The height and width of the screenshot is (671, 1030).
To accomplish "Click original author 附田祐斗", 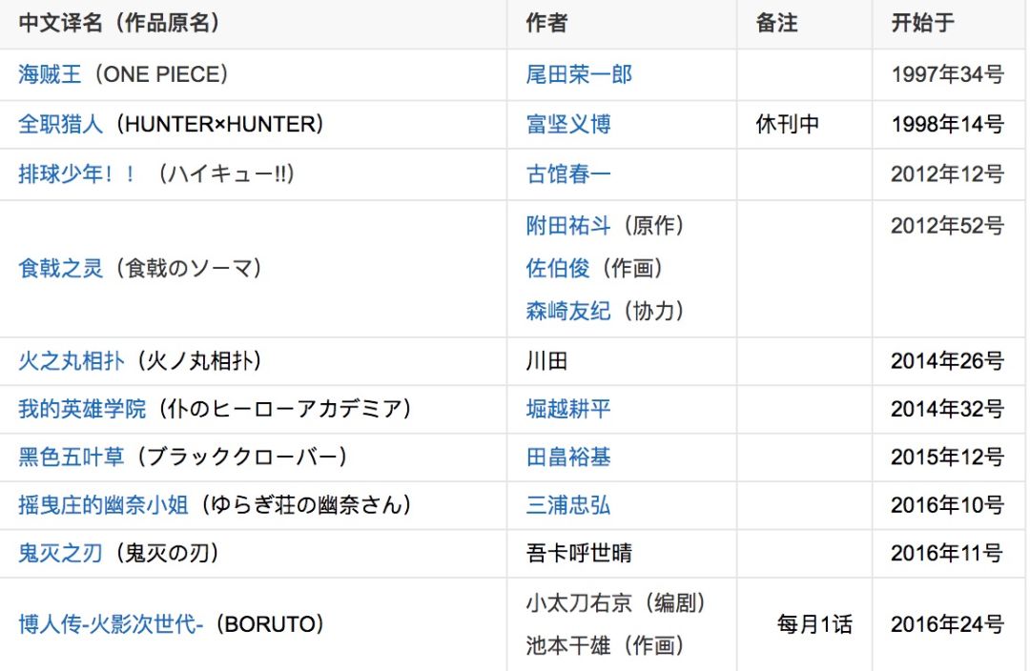I will [x=568, y=226].
